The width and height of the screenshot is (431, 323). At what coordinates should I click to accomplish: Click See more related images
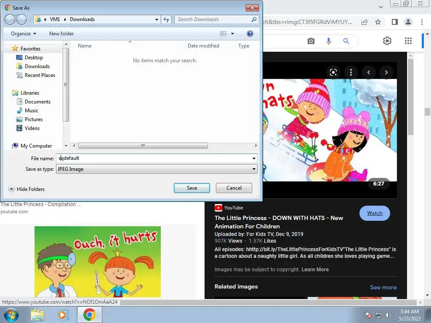[x=383, y=287]
